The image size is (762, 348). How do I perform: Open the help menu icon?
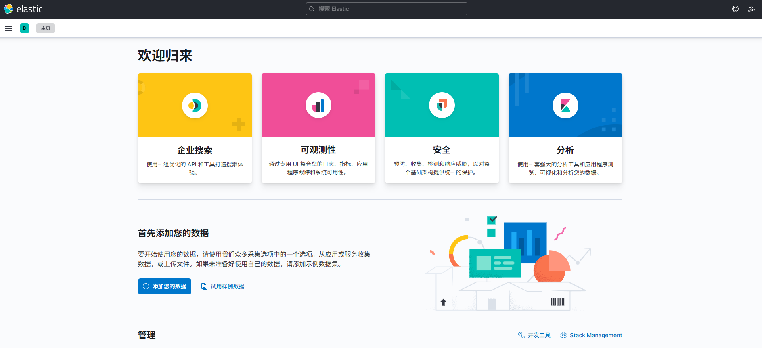pos(735,9)
